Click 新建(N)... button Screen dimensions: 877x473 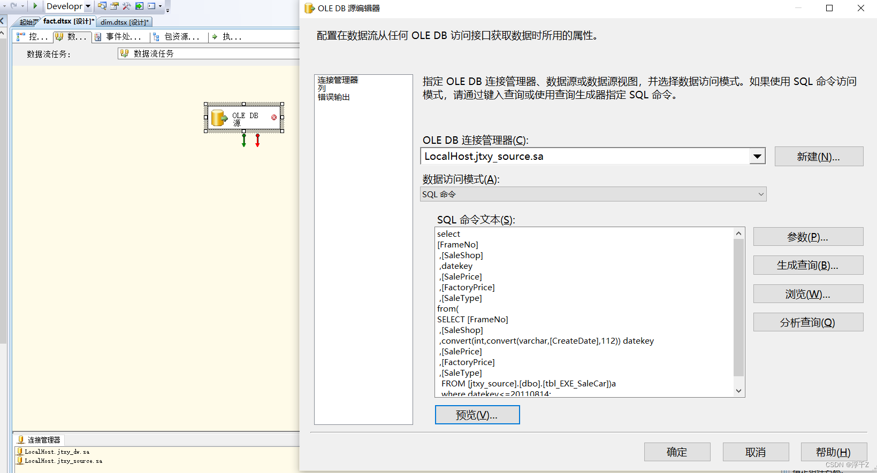[x=819, y=157]
